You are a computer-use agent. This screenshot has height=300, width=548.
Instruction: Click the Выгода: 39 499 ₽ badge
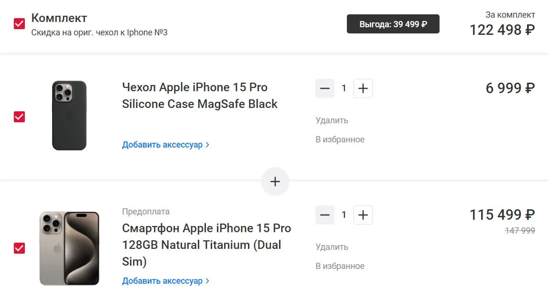[393, 24]
